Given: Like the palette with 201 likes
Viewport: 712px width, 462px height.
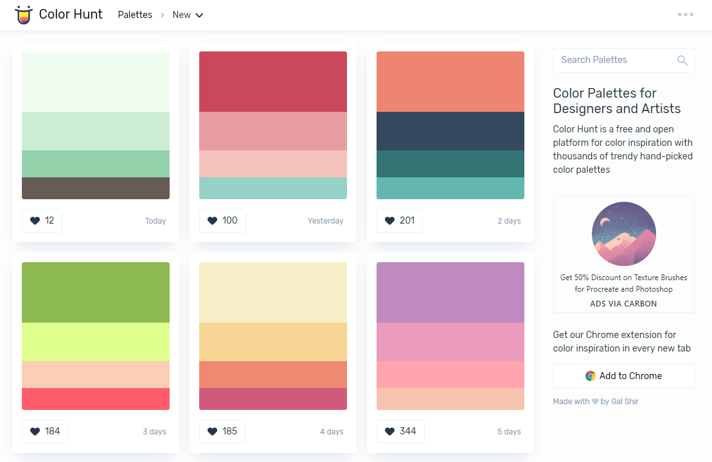Looking at the screenshot, I should click(398, 220).
